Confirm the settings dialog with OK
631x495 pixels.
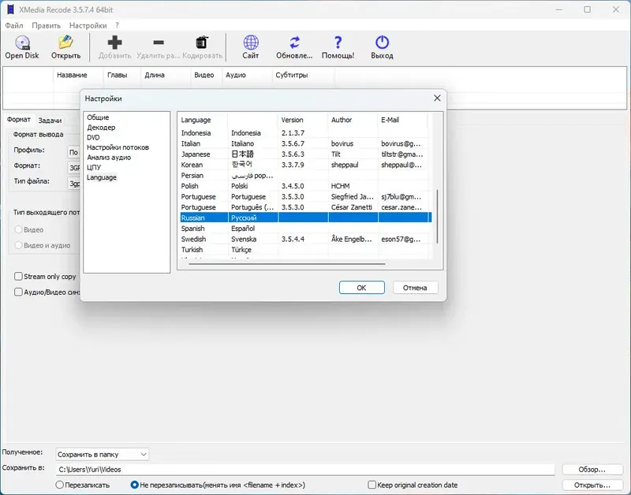coord(362,288)
